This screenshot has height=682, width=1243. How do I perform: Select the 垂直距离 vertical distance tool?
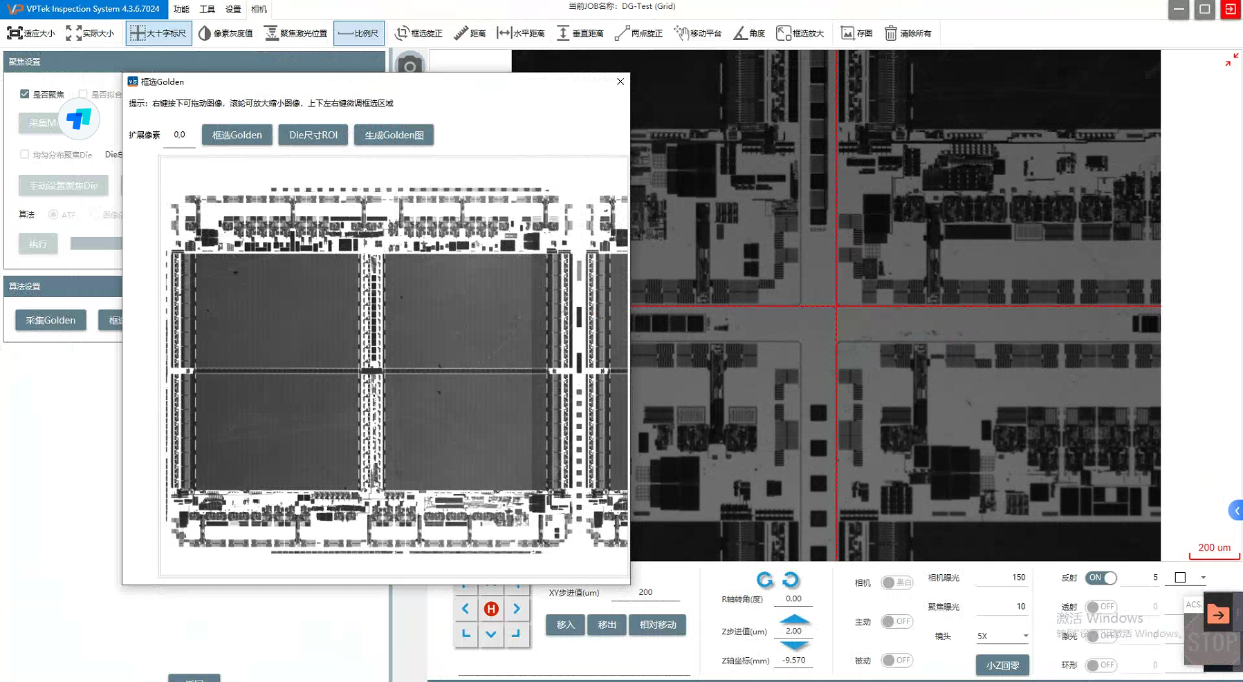pos(580,33)
